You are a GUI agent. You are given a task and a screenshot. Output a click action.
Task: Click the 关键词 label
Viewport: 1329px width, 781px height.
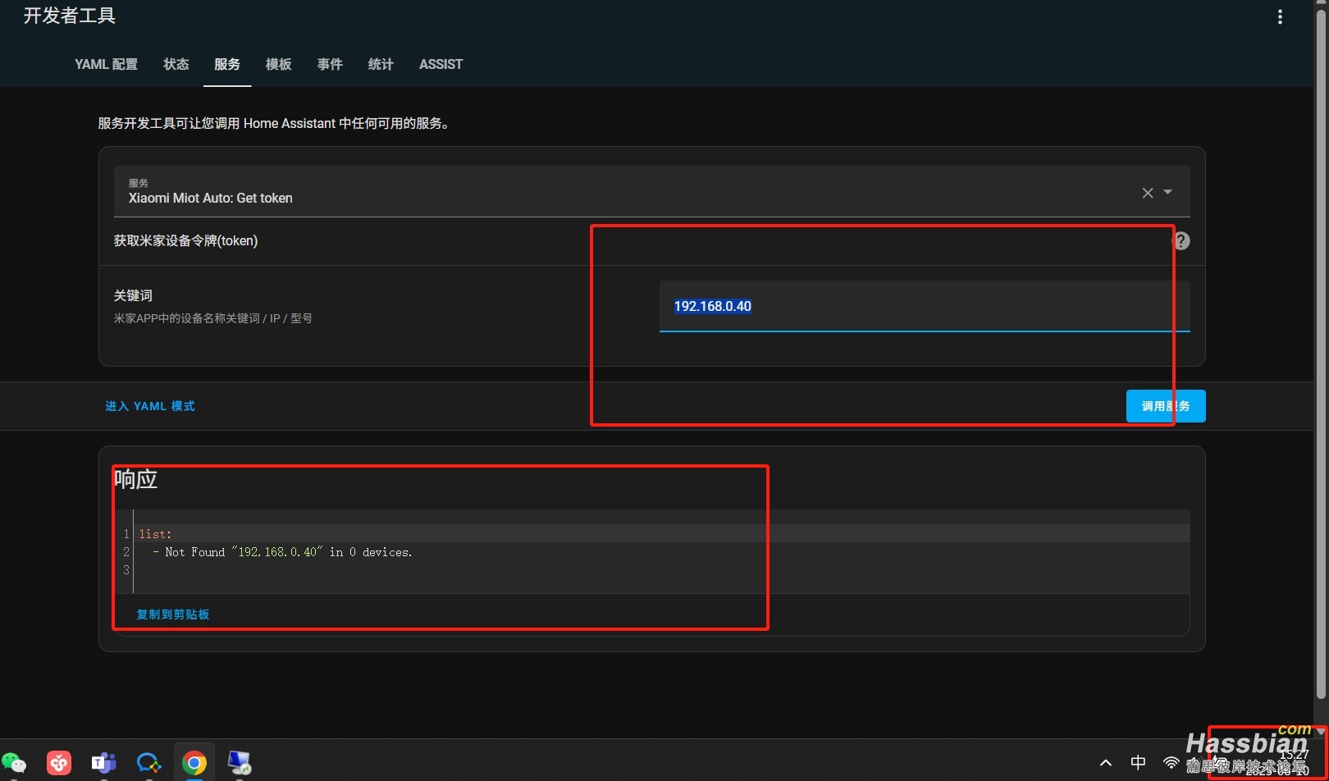pyautogui.click(x=133, y=295)
